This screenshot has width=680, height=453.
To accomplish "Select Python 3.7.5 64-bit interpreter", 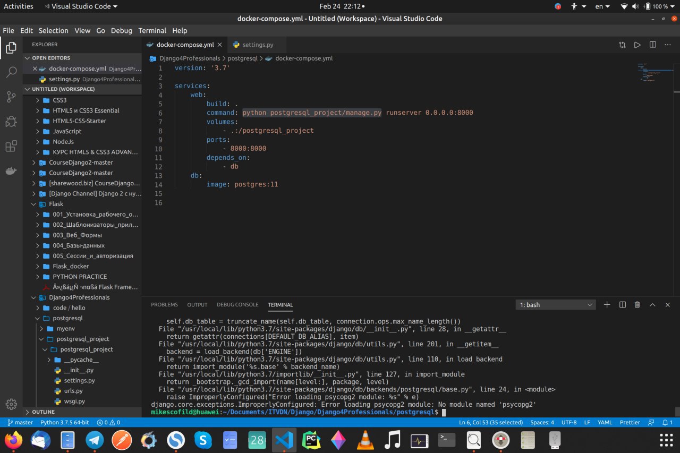I will [65, 423].
